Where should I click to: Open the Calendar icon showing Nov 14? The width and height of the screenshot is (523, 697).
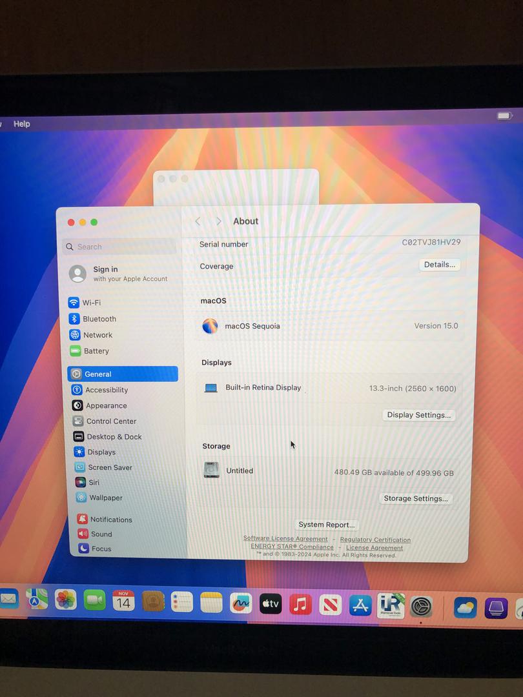click(x=123, y=601)
